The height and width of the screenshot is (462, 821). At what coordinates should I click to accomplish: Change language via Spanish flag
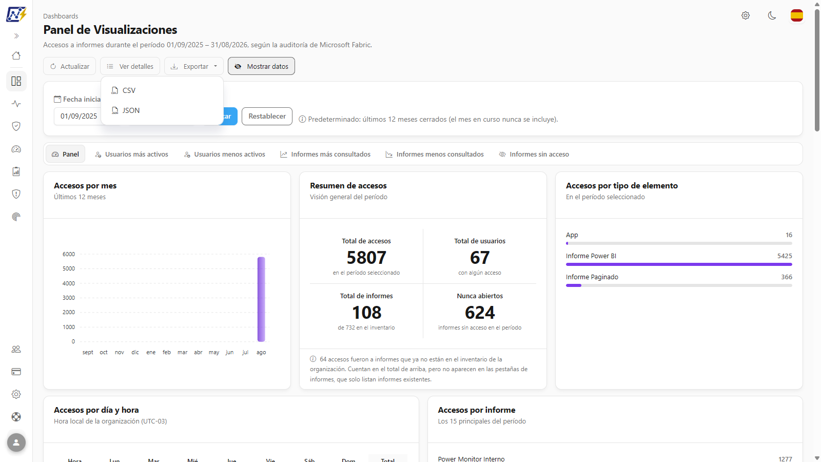797,15
